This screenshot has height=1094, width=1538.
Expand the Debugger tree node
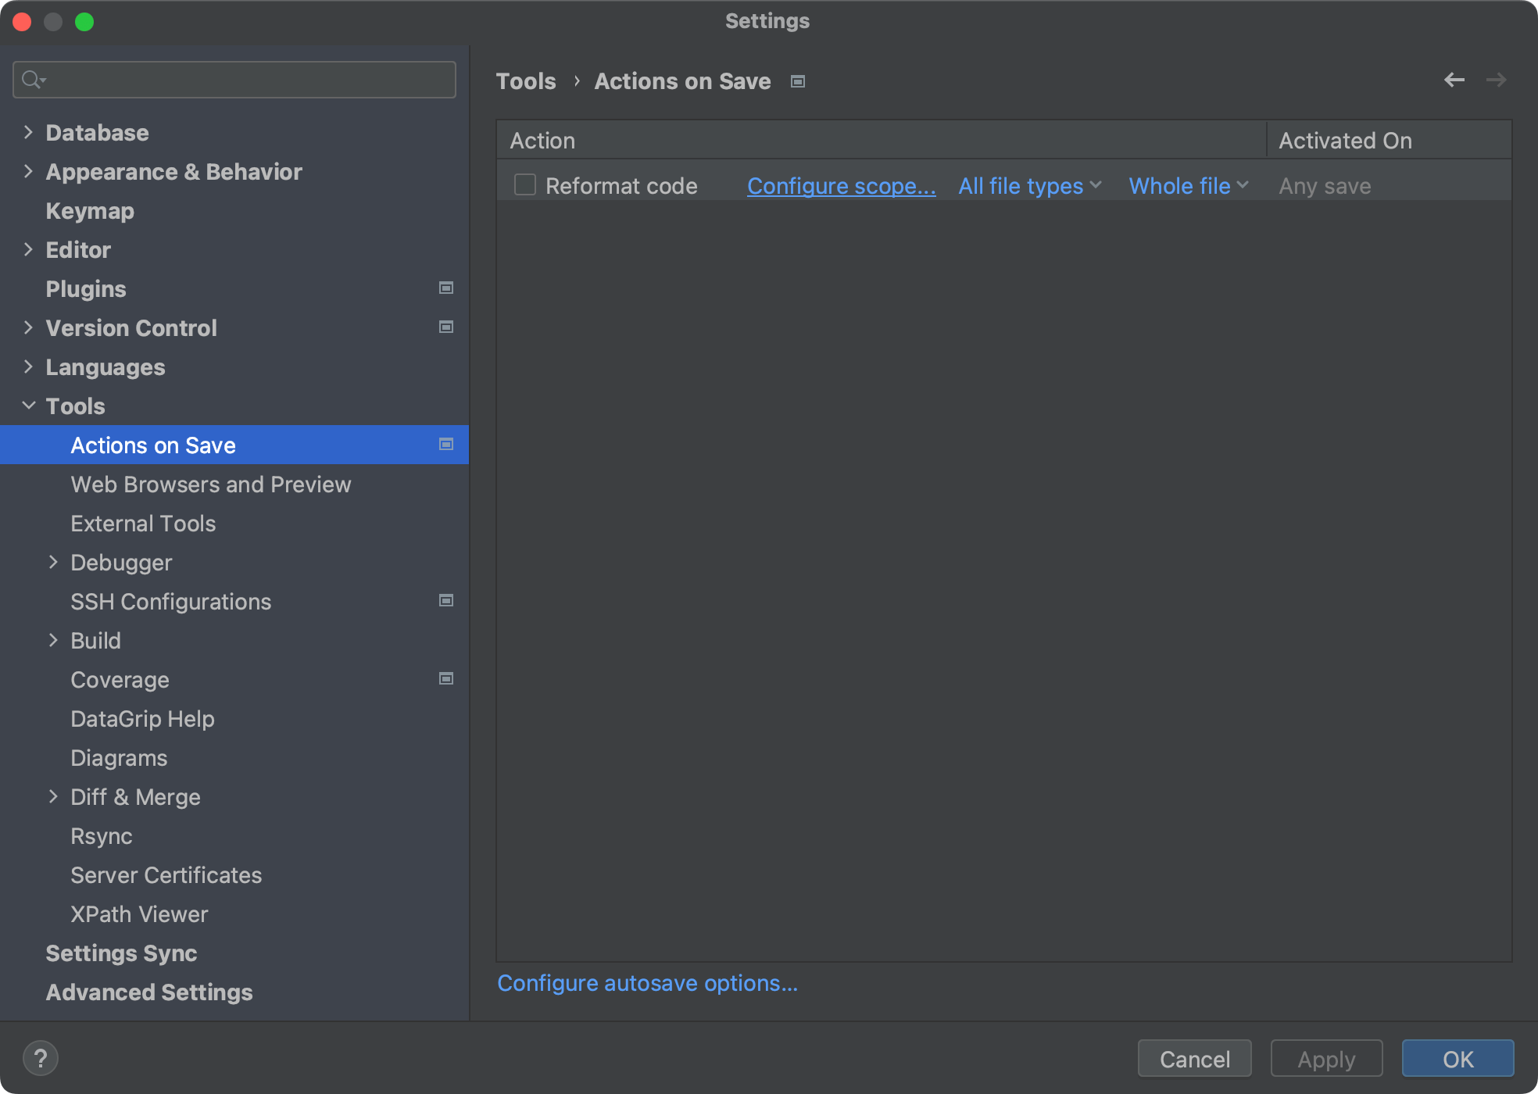coord(53,562)
